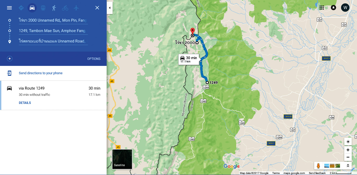The image size is (357, 175).
Task: Select the transit travel mode
Action: point(43,8)
